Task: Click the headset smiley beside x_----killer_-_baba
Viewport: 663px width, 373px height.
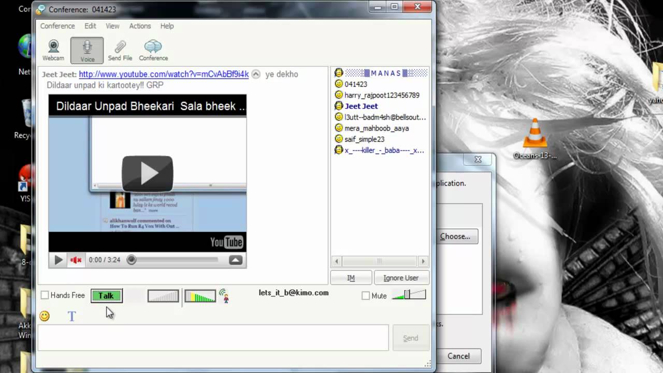Action: [x=339, y=150]
